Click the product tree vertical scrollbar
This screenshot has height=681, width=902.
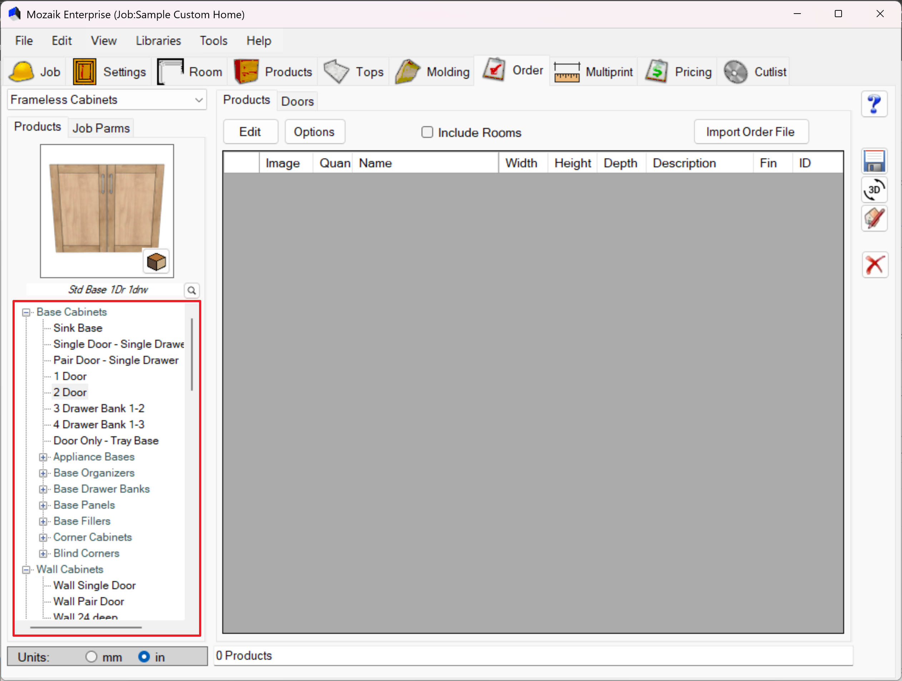pyautogui.click(x=192, y=355)
